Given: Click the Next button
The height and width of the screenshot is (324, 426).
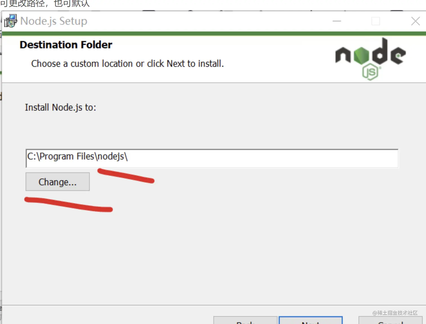Looking at the screenshot, I should [310, 320].
